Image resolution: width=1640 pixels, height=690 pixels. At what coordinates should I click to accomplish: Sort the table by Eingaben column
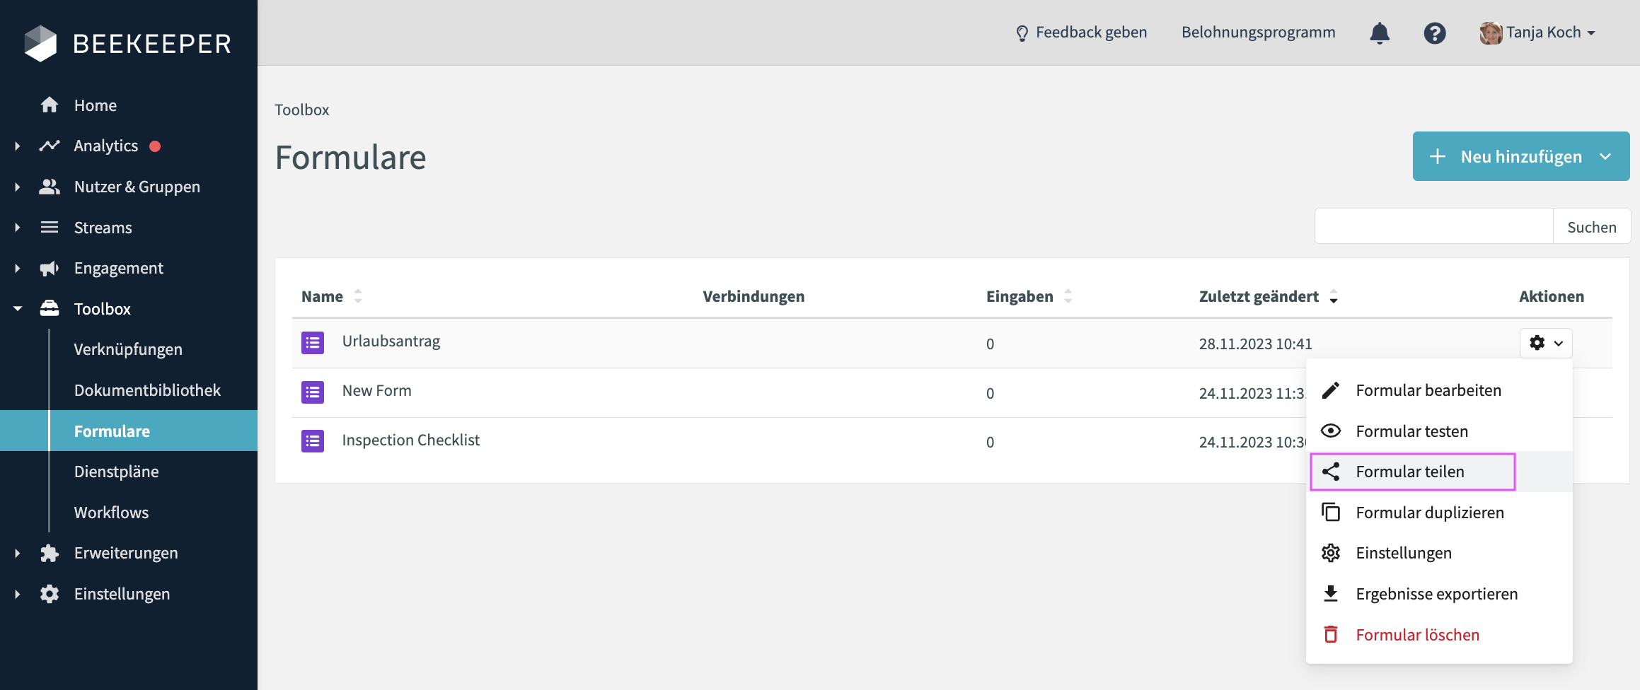(x=1068, y=296)
